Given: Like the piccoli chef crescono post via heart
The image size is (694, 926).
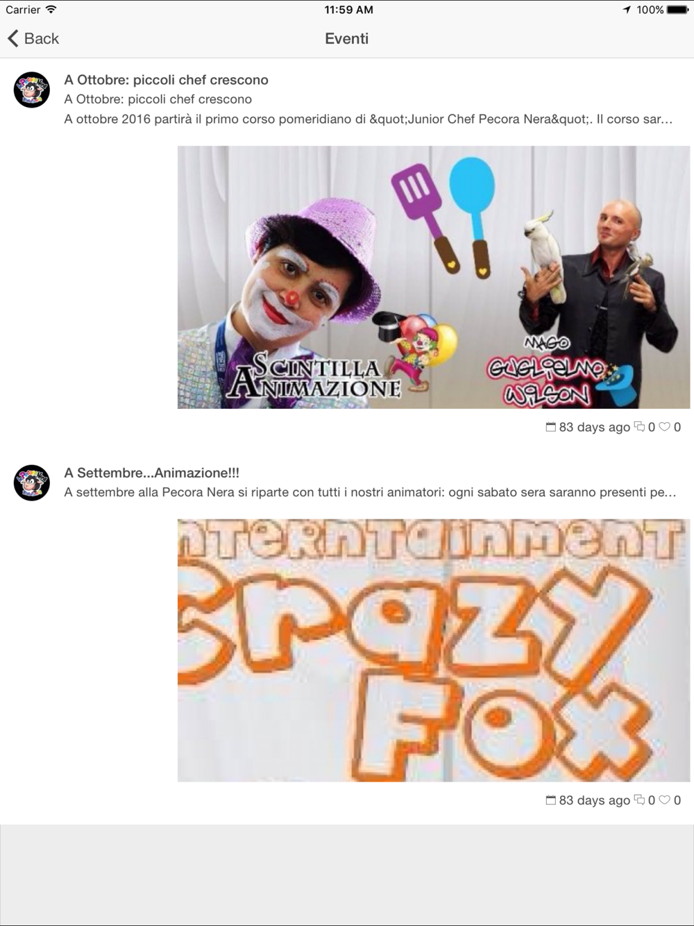Looking at the screenshot, I should (x=664, y=427).
